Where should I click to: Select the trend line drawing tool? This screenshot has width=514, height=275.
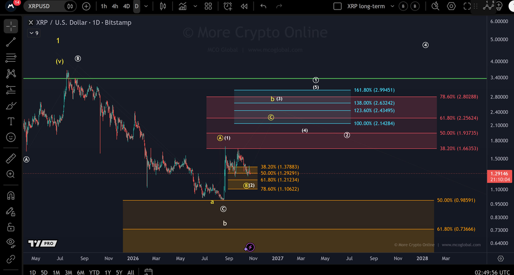pyautogui.click(x=11, y=42)
